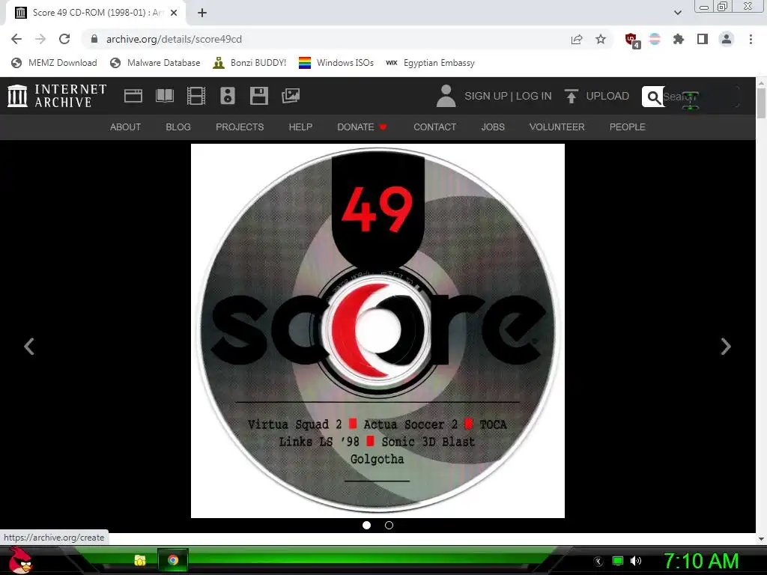The width and height of the screenshot is (767, 575).
Task: Open the BLOG menu item
Action: pyautogui.click(x=178, y=127)
